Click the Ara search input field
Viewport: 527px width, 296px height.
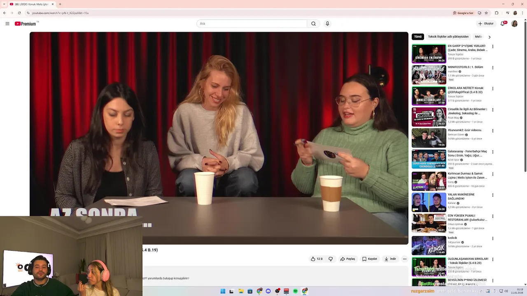(252, 24)
